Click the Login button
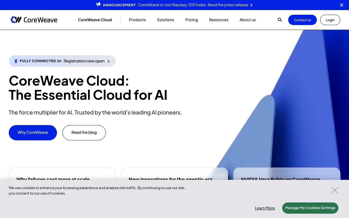Screen dimensions: 349x218 coord(330,20)
